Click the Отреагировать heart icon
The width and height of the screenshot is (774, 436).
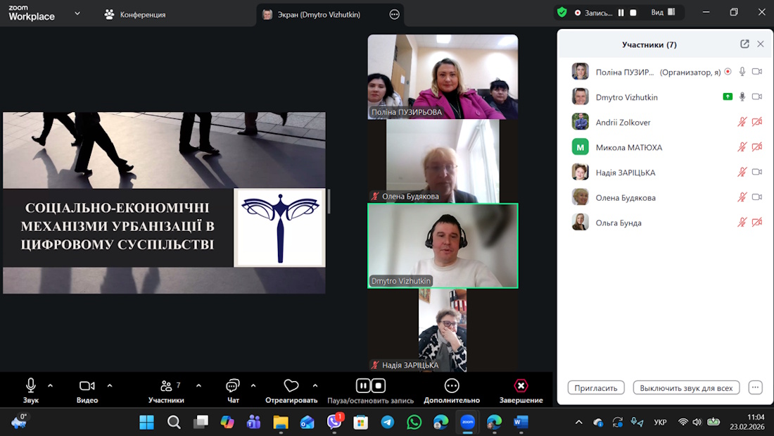pyautogui.click(x=291, y=386)
